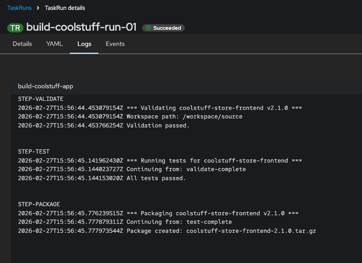Screen dimensions: 362x263
Task: Select the STEP-VALIDATE section heading
Action: (41, 99)
